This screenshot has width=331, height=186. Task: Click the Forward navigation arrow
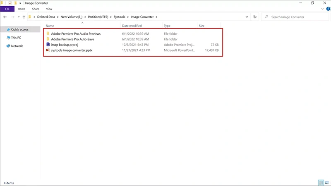[x=13, y=17]
